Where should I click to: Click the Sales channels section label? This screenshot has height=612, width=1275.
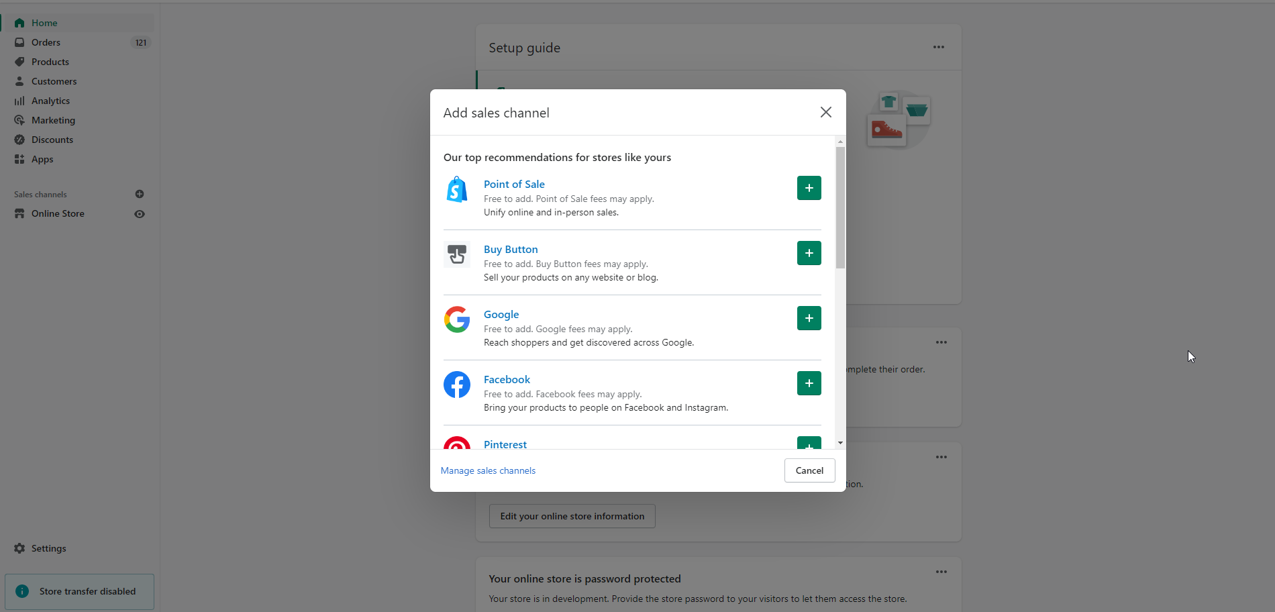(x=40, y=195)
